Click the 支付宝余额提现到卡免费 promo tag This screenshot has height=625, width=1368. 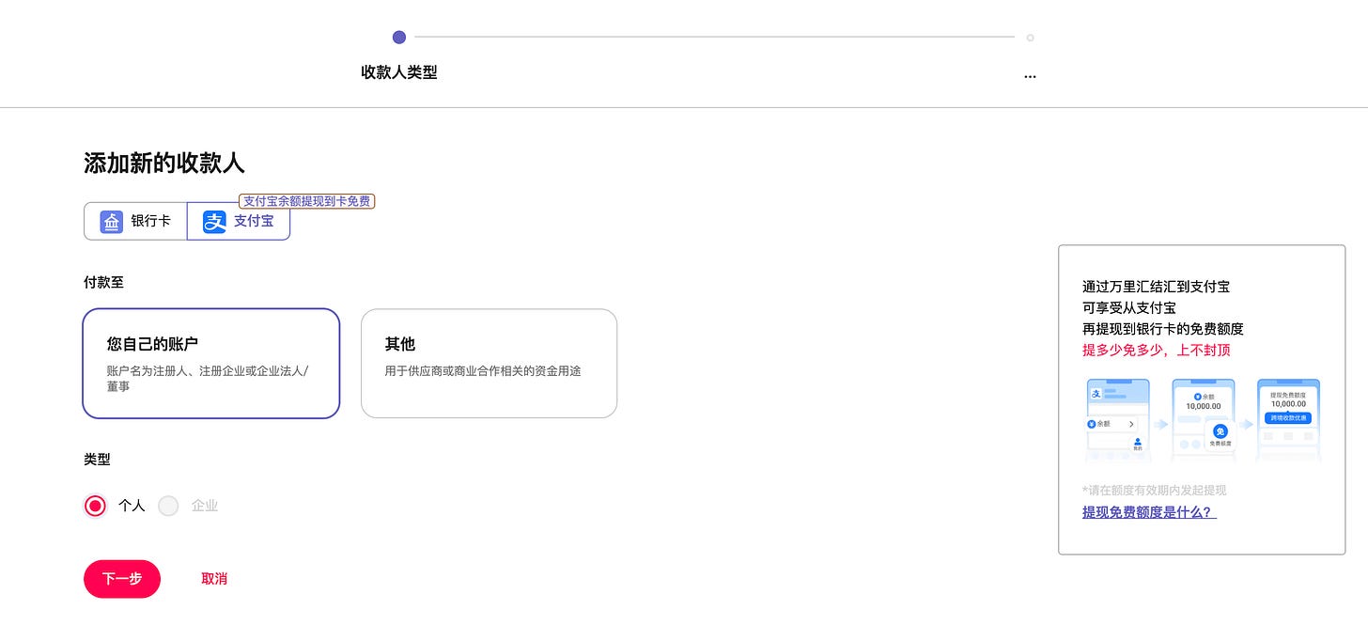pyautogui.click(x=306, y=201)
